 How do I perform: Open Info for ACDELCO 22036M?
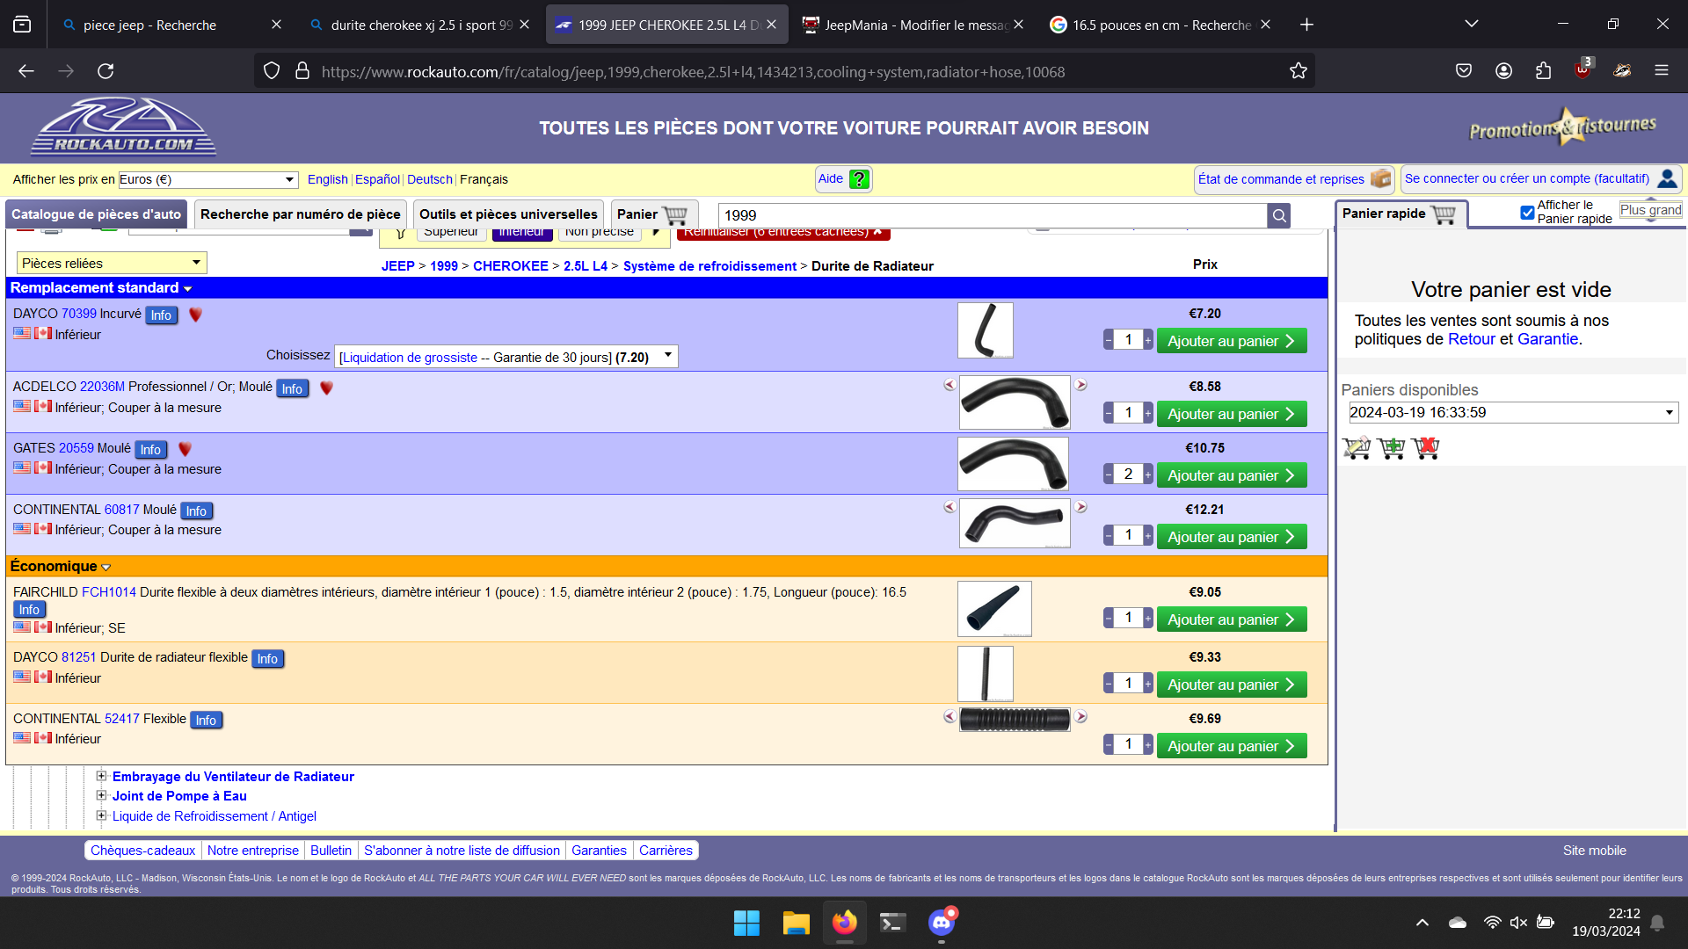[x=292, y=388]
